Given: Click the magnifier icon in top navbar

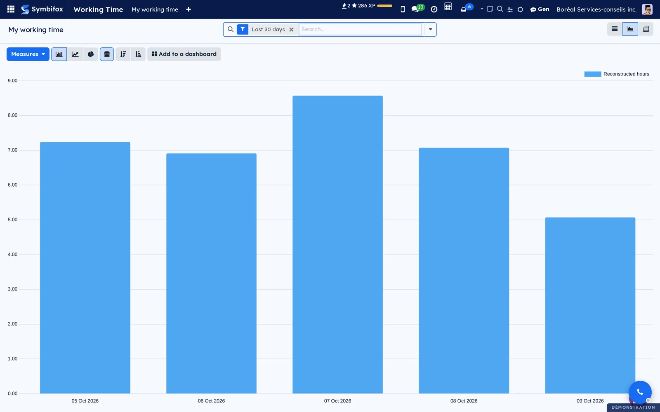Looking at the screenshot, I should click(500, 9).
